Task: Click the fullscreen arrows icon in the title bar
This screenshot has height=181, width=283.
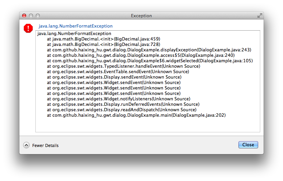Action: 260,16
